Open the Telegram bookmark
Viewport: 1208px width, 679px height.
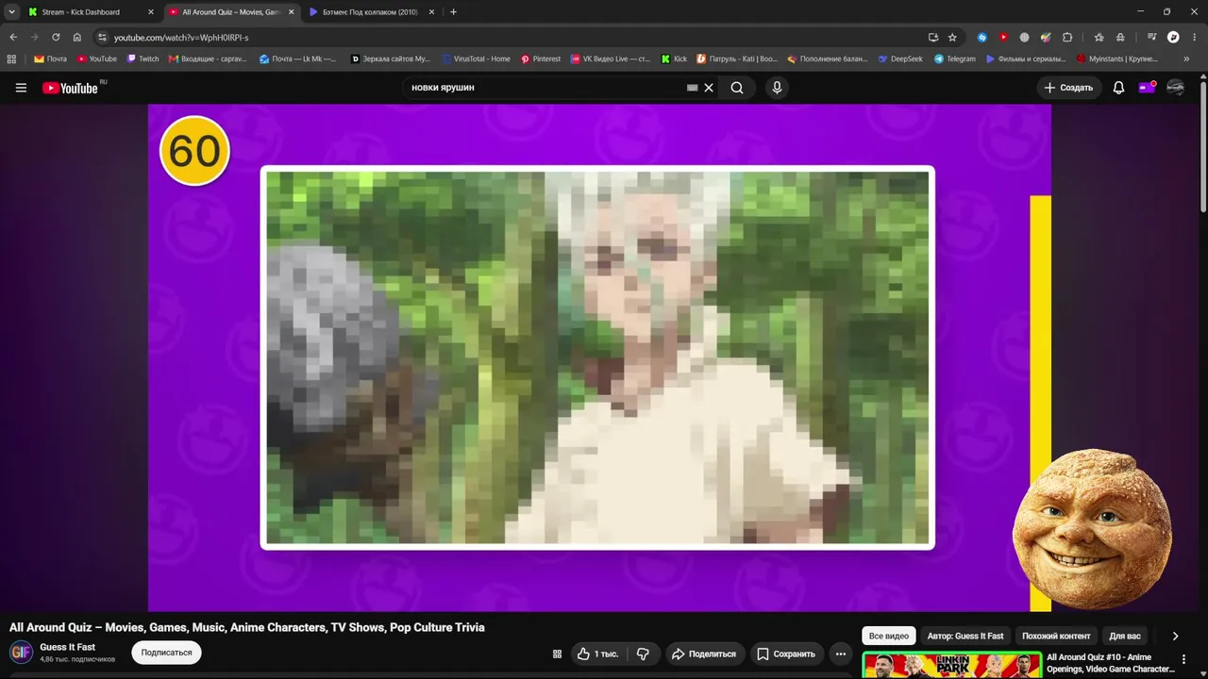tap(955, 58)
